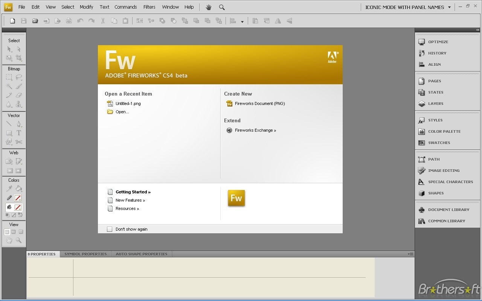Screen dimensions: 482x301
Task: Select the Rectangle tool in the Vector section
Action: (x=9, y=133)
